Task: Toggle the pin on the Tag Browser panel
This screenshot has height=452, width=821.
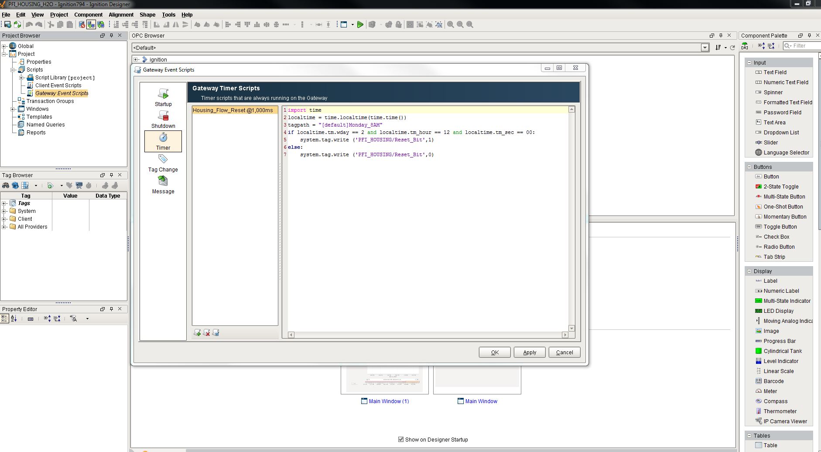Action: point(112,175)
